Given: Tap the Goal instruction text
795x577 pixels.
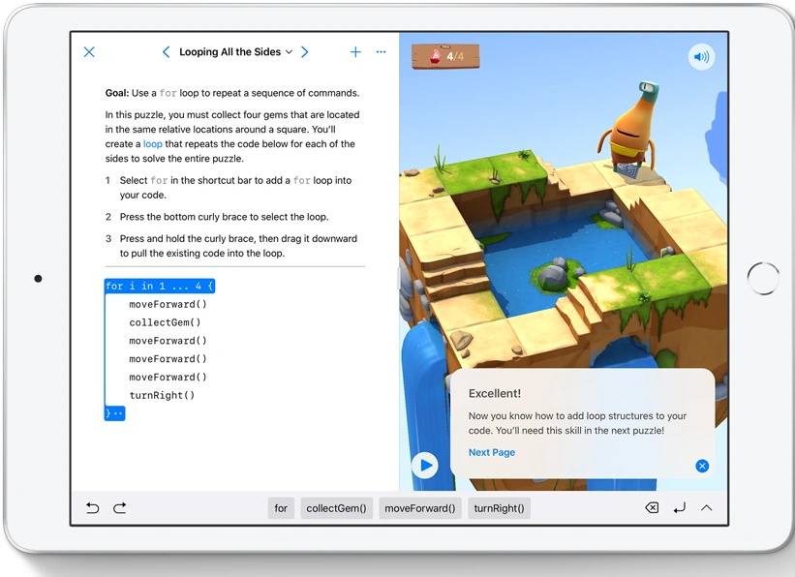Looking at the screenshot, I should click(x=232, y=93).
